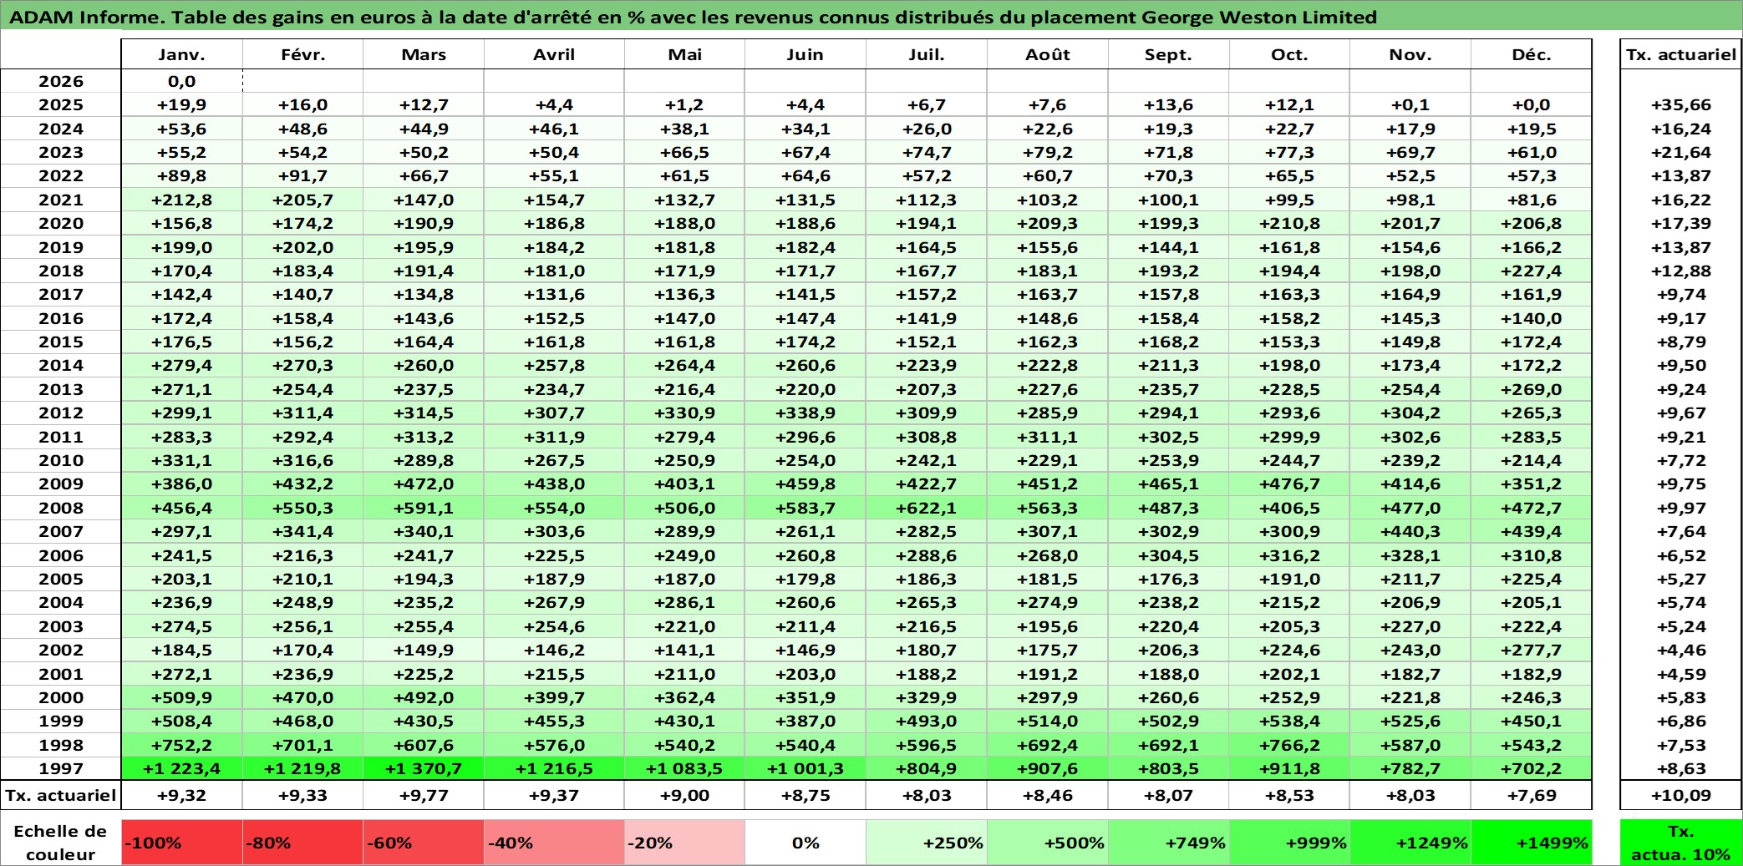Viewport: 1743px width, 866px height.
Task: Click the 0% white color swatch
Action: [x=805, y=843]
